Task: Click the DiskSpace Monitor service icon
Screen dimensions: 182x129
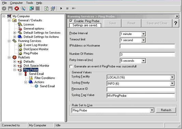Action: [20, 49]
